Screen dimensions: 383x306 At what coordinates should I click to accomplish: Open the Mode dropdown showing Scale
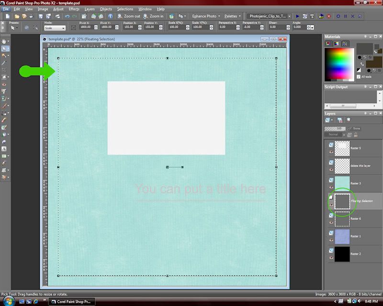55,28
